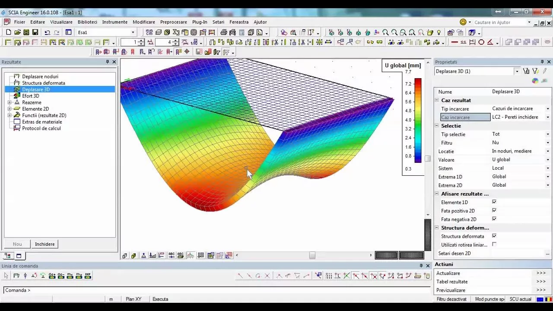The image size is (553, 311).
Task: Select Protocol de calcul tree item
Action: (41, 128)
